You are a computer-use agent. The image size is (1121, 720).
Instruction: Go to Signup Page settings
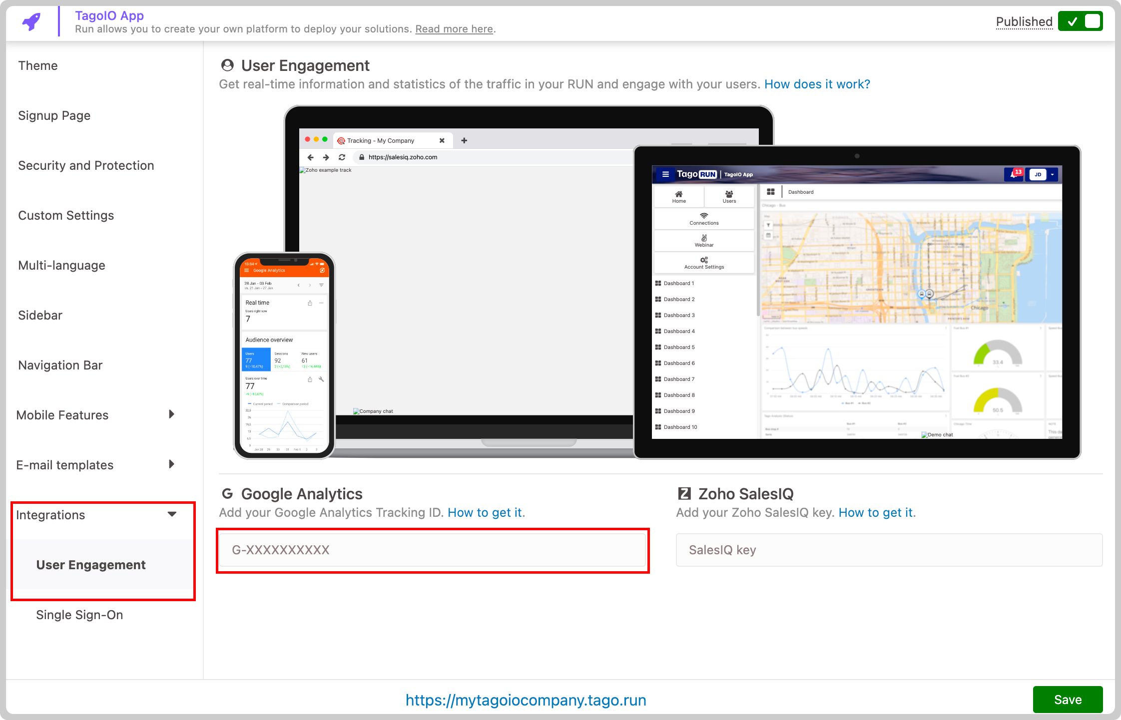pos(54,115)
